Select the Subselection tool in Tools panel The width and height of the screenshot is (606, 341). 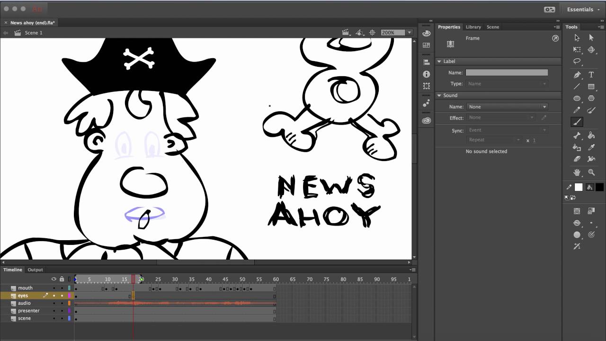(591, 38)
